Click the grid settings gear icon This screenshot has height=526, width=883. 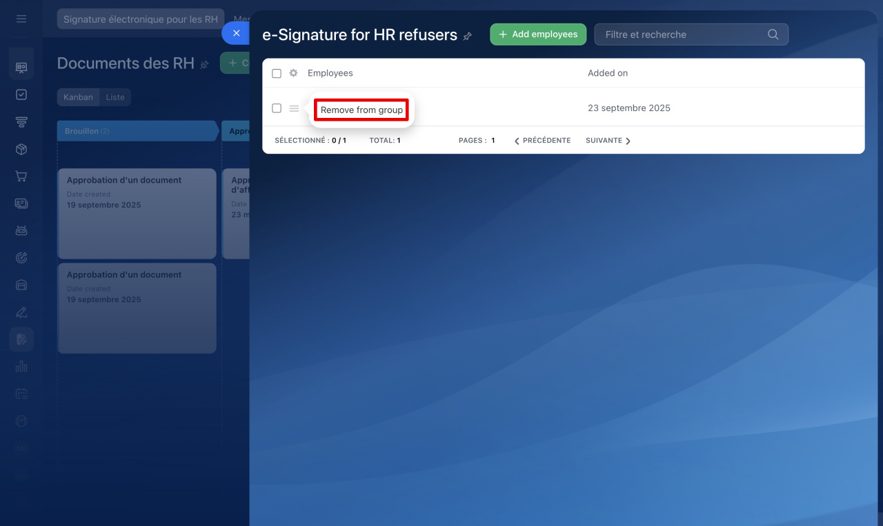tap(293, 73)
